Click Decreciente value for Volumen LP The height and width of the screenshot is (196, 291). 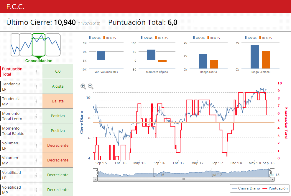[58, 146]
